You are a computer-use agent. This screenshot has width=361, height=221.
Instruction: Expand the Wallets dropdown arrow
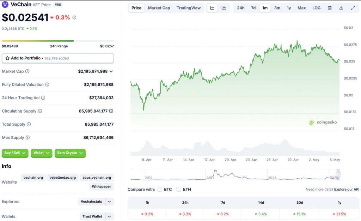click(x=109, y=216)
